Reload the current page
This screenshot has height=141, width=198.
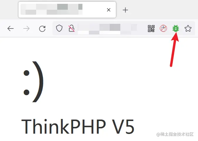pos(42,28)
